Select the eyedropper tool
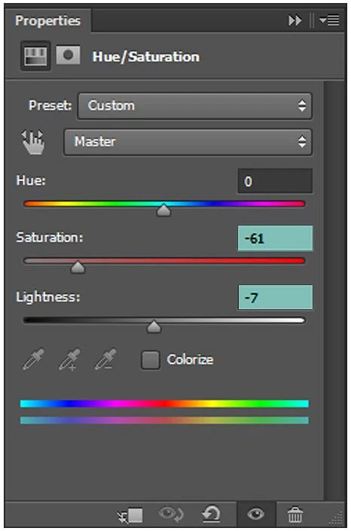The image size is (351, 531). [33, 359]
